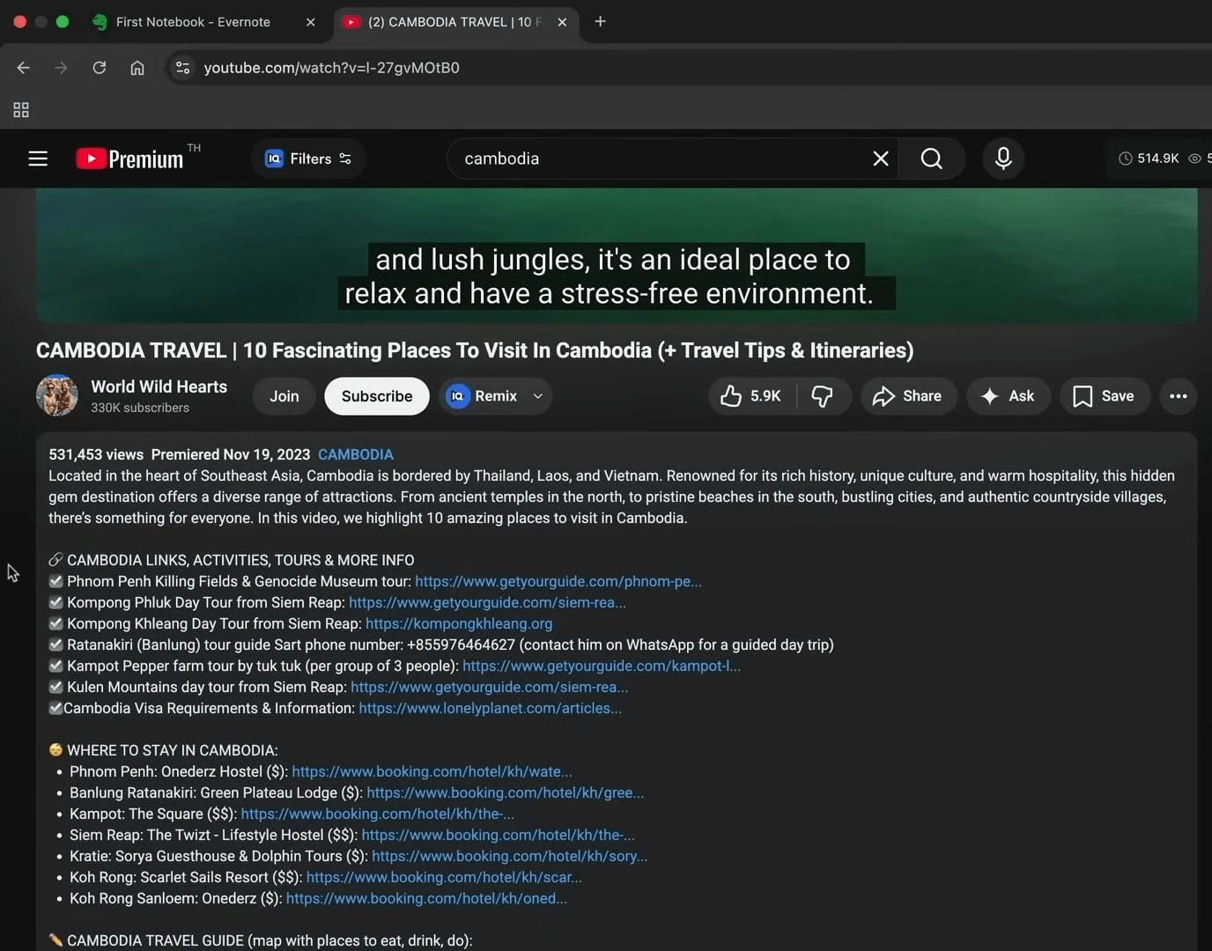Image resolution: width=1212 pixels, height=951 pixels.
Task: Open the three-dot more actions menu
Action: [1178, 396]
